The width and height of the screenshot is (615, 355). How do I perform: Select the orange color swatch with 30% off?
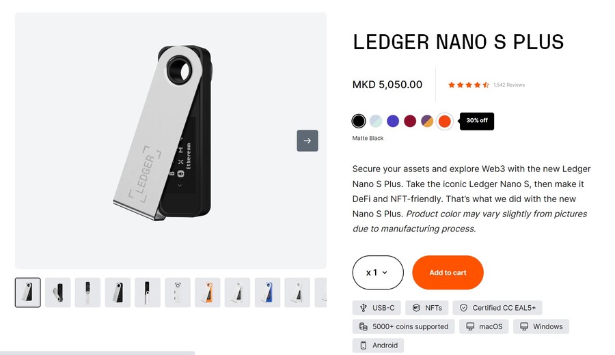[444, 122]
